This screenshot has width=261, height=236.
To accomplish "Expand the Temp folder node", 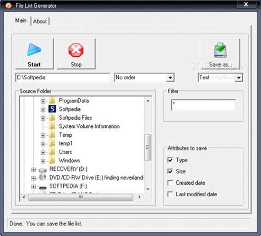I will [x=43, y=136].
